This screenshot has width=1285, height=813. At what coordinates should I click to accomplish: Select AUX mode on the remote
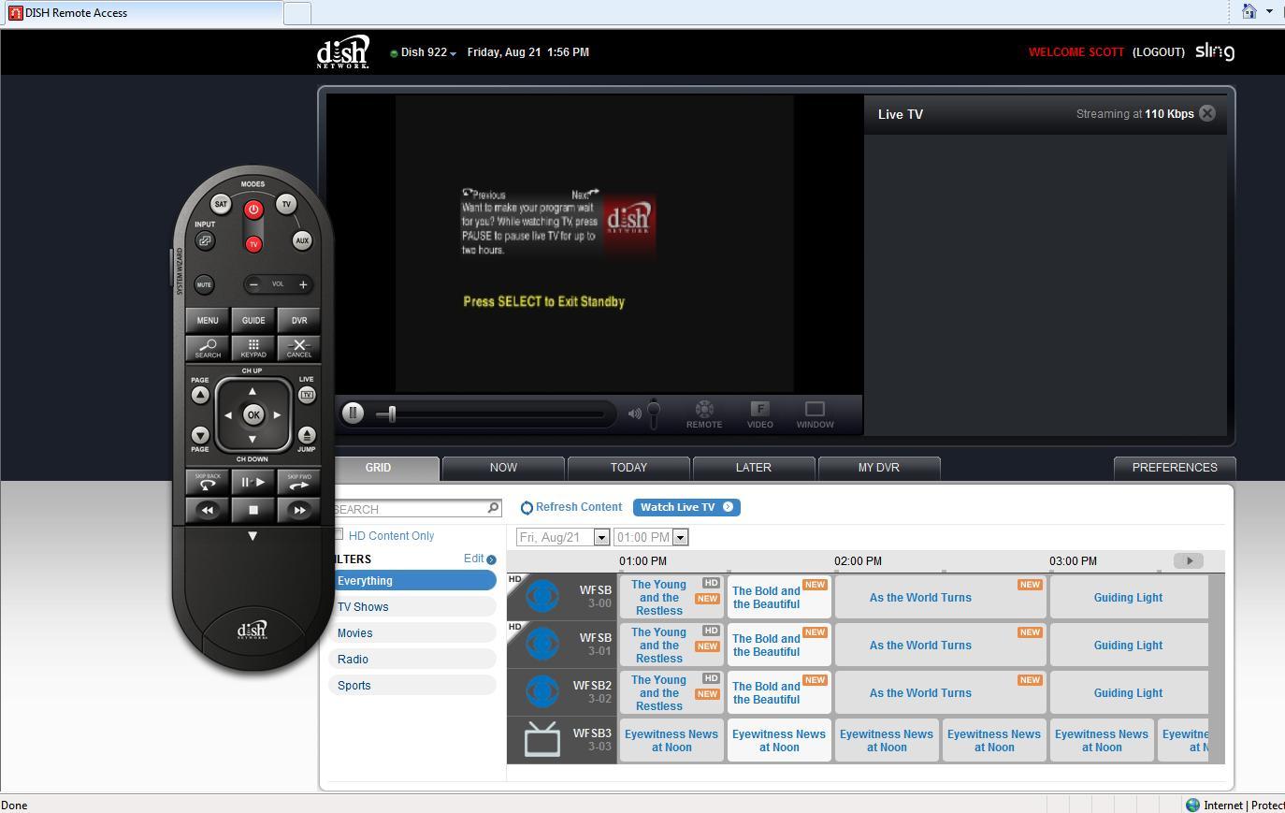click(x=301, y=240)
